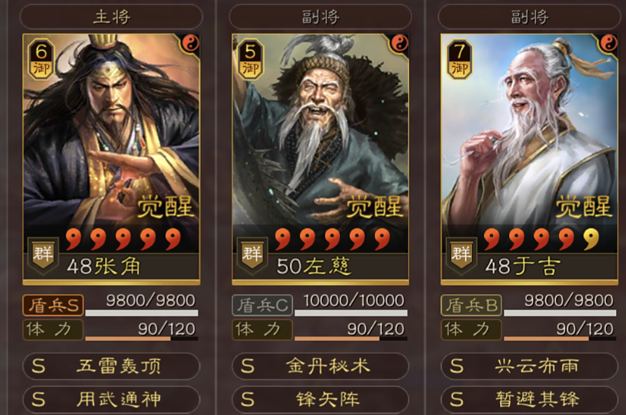
Task: Click the 群 faction emblem on 左慈 card
Action: (252, 255)
